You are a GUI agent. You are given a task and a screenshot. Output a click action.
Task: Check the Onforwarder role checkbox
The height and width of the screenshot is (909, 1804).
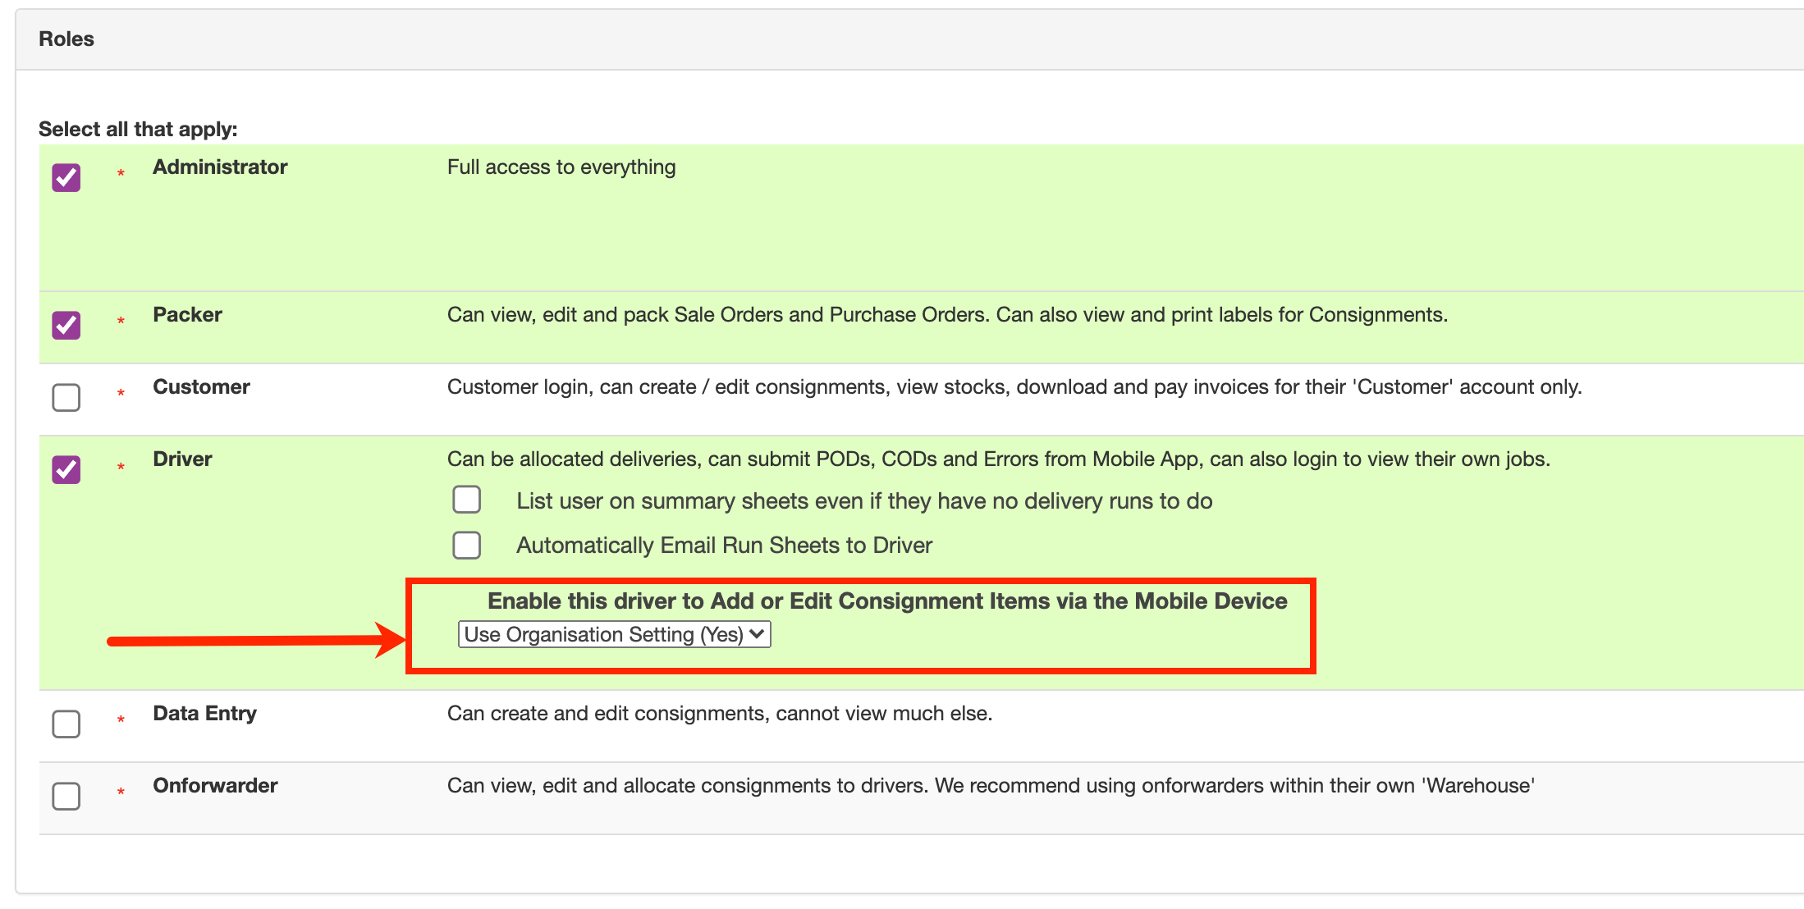pyautogui.click(x=66, y=795)
